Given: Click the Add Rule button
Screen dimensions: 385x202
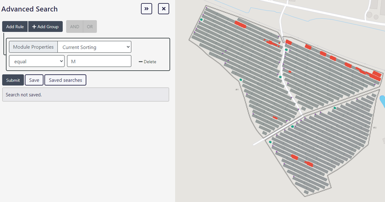Looking at the screenshot, I should (x=15, y=26).
